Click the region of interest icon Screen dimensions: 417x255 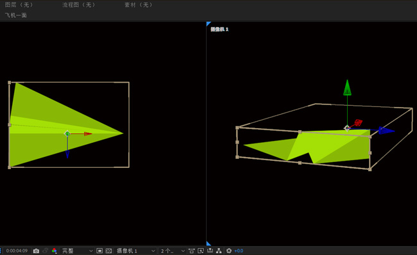[99, 251]
